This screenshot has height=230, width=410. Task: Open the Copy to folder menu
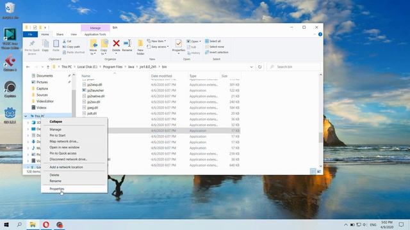(104, 47)
